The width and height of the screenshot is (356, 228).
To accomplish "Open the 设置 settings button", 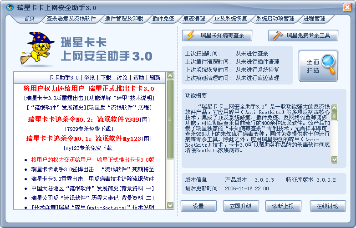I will [198, 206].
